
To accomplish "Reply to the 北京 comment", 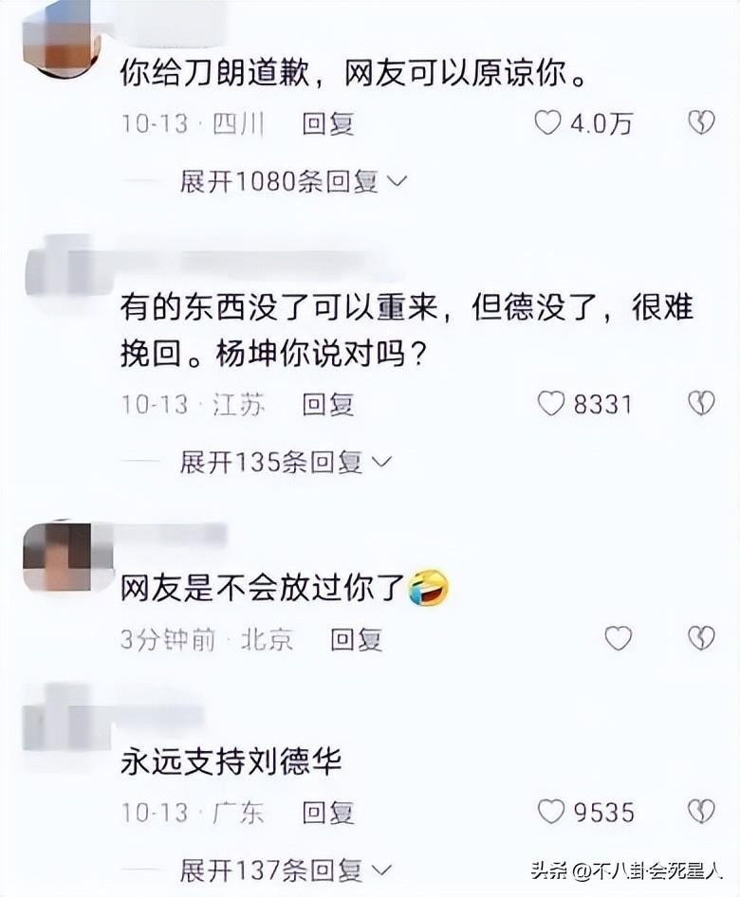I will pyautogui.click(x=356, y=640).
